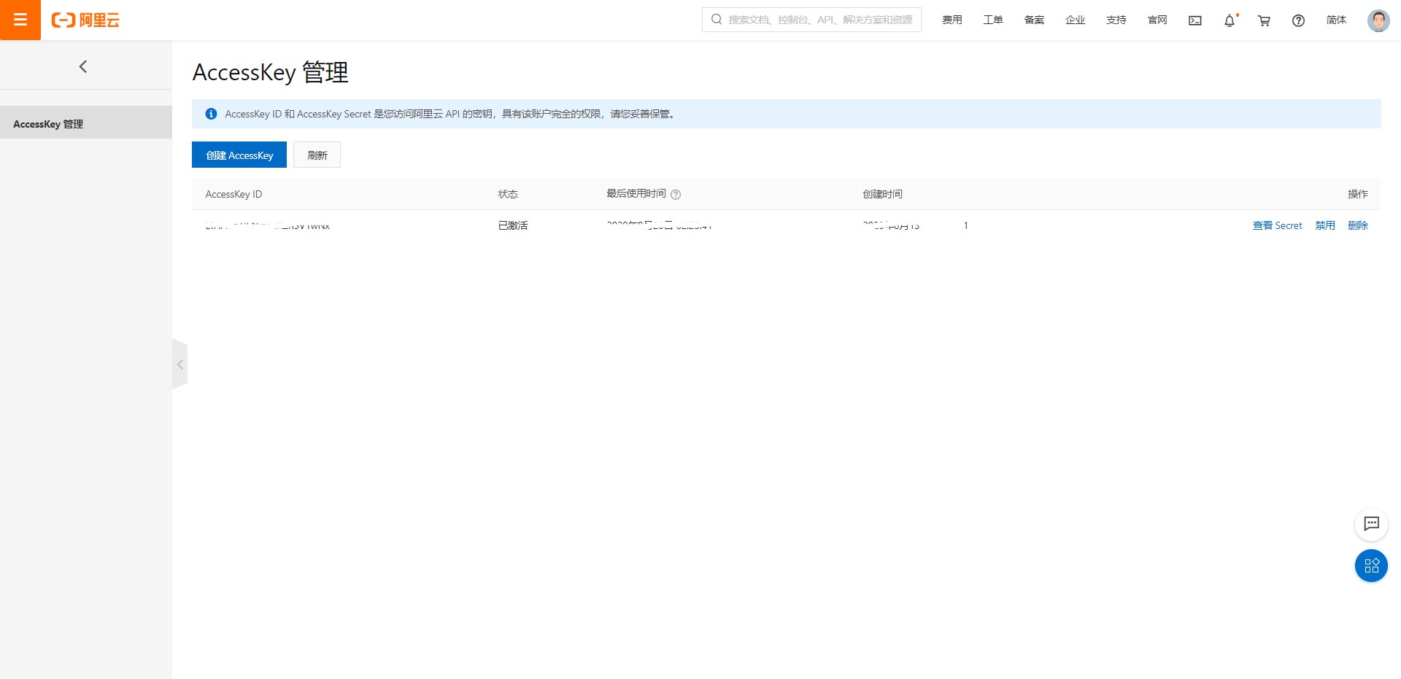
Task: Open the orange hamburger menu
Action: 20,20
